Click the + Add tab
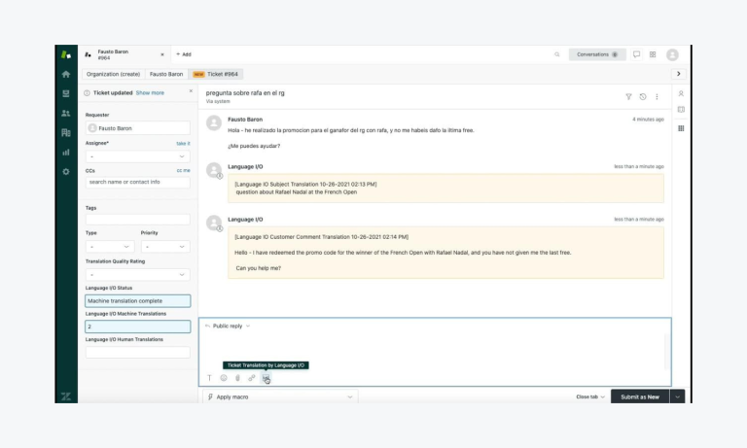The width and height of the screenshot is (747, 448). 184,54
